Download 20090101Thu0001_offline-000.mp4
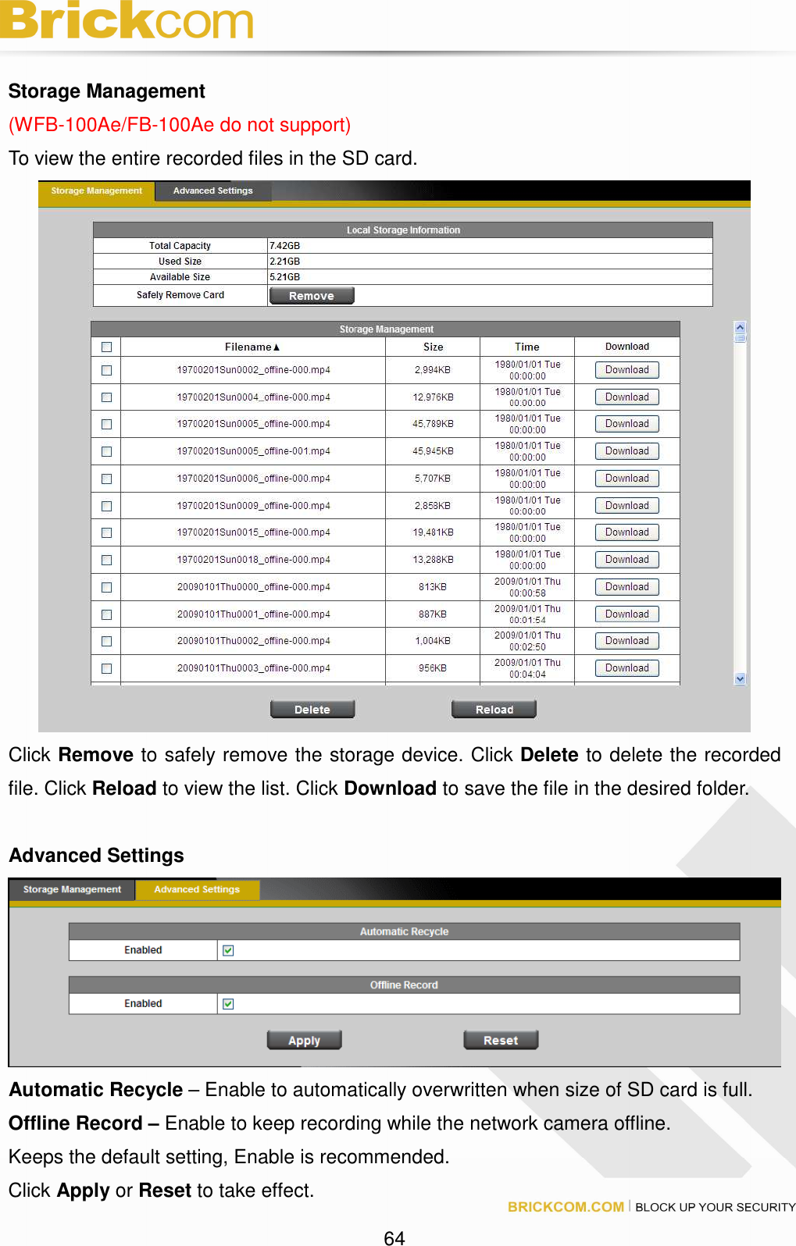 (627, 614)
